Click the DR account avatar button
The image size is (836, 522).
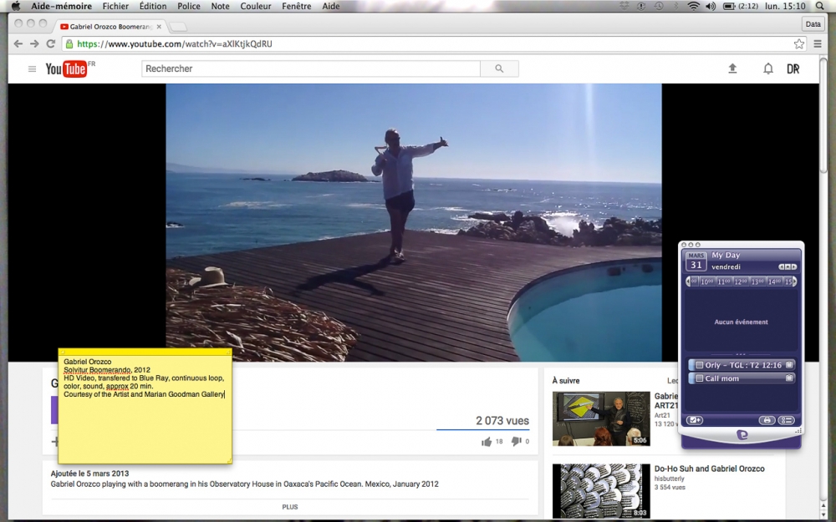tap(793, 69)
